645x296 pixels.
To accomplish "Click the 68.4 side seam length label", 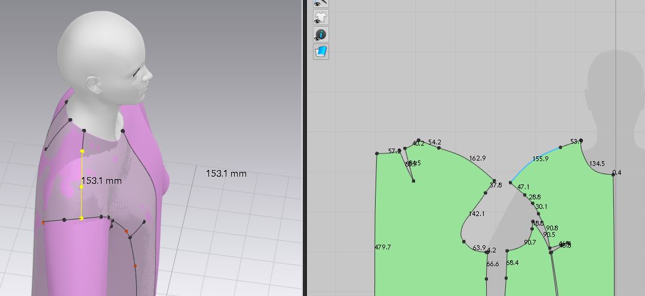I will [512, 263].
